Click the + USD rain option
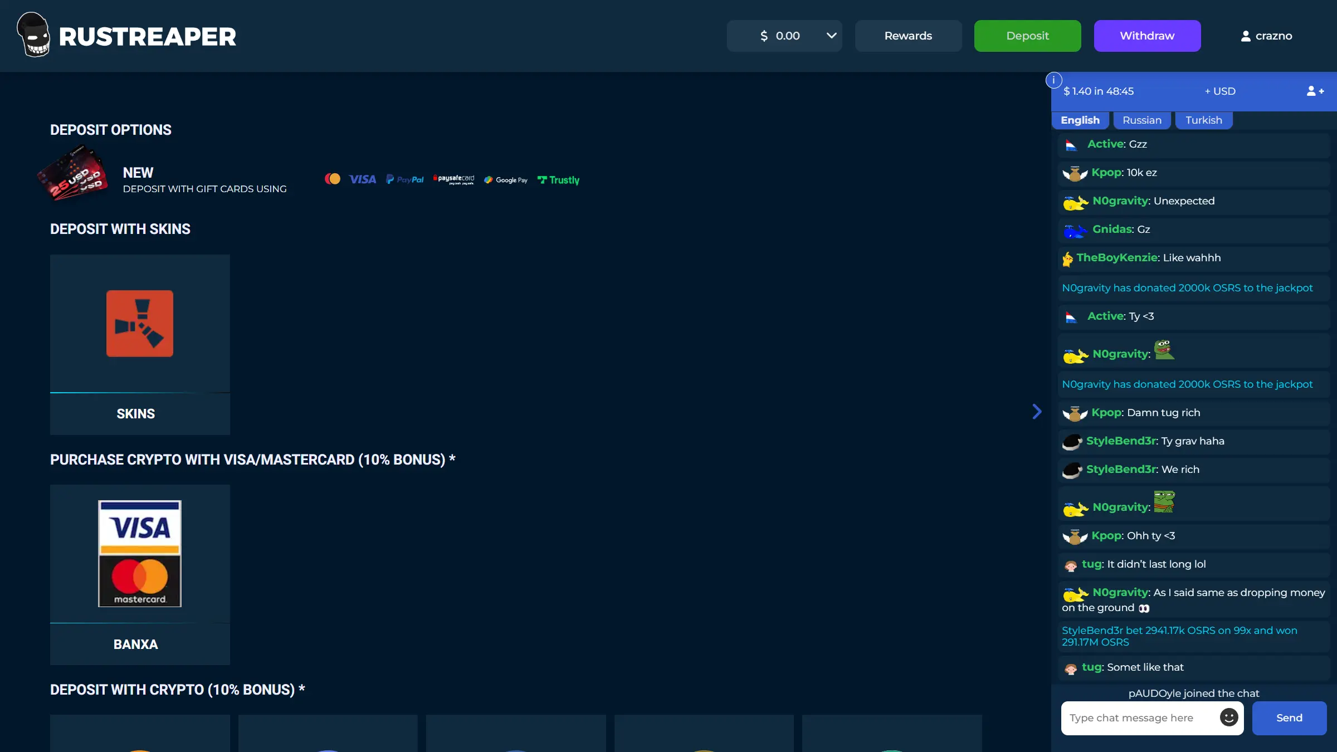The height and width of the screenshot is (752, 1337). coord(1220,91)
